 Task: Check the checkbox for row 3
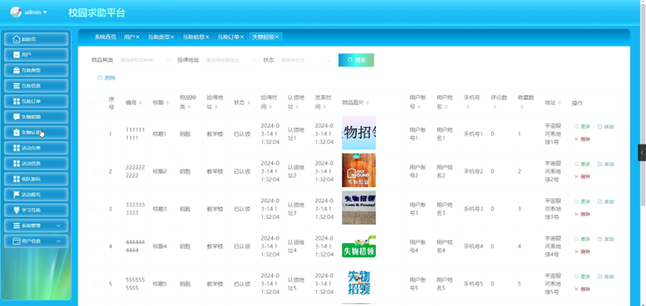tap(94, 209)
